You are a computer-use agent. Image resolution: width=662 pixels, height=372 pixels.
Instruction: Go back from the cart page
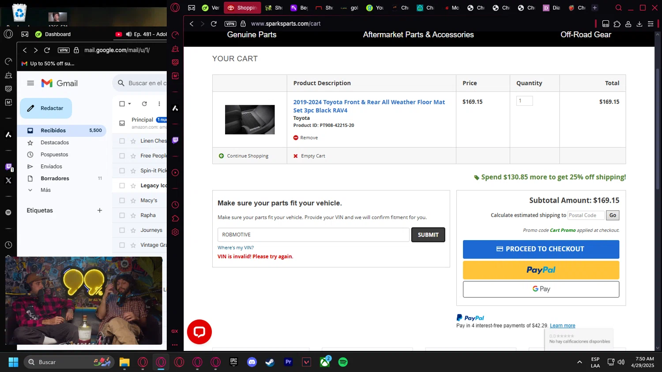pyautogui.click(x=192, y=24)
